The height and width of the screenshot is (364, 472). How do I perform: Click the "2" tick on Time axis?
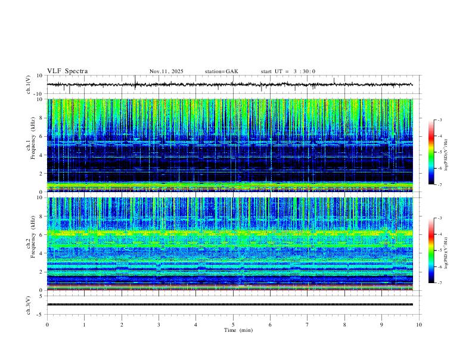[122, 325]
